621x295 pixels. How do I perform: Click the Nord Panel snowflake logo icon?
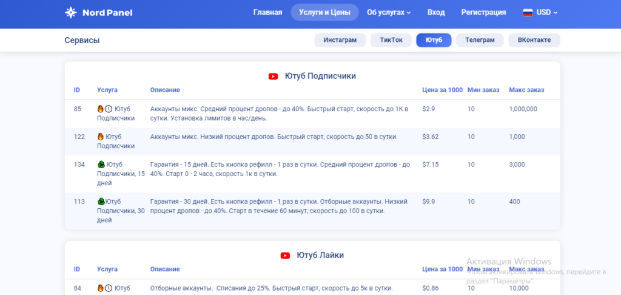tap(71, 12)
